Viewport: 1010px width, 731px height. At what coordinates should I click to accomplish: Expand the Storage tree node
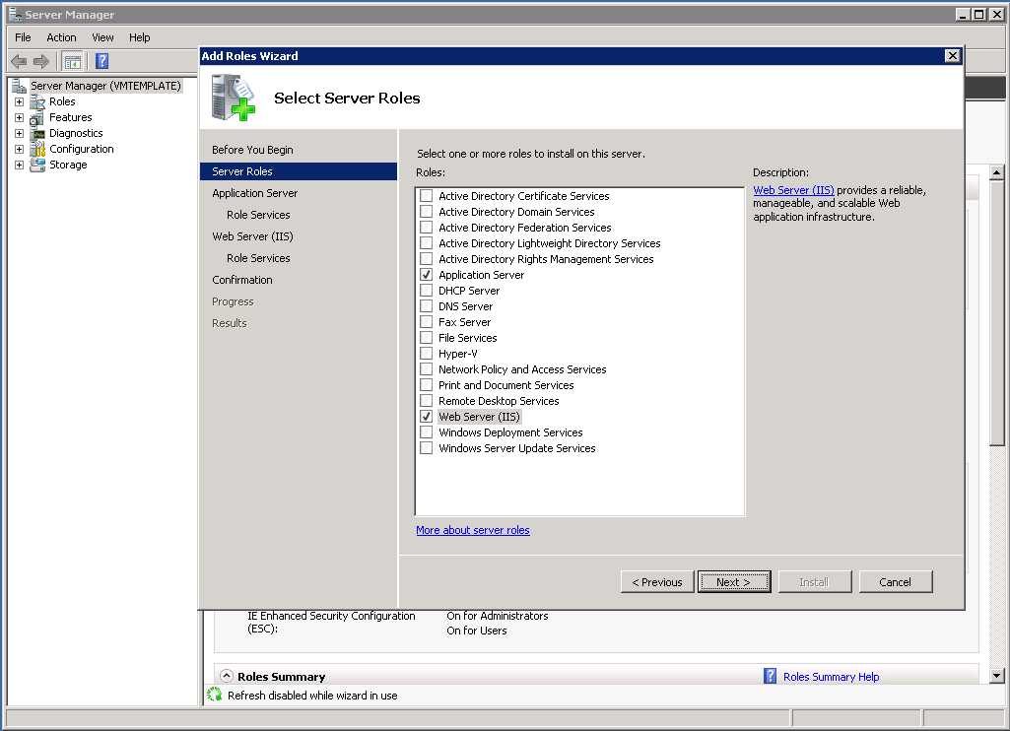(20, 165)
